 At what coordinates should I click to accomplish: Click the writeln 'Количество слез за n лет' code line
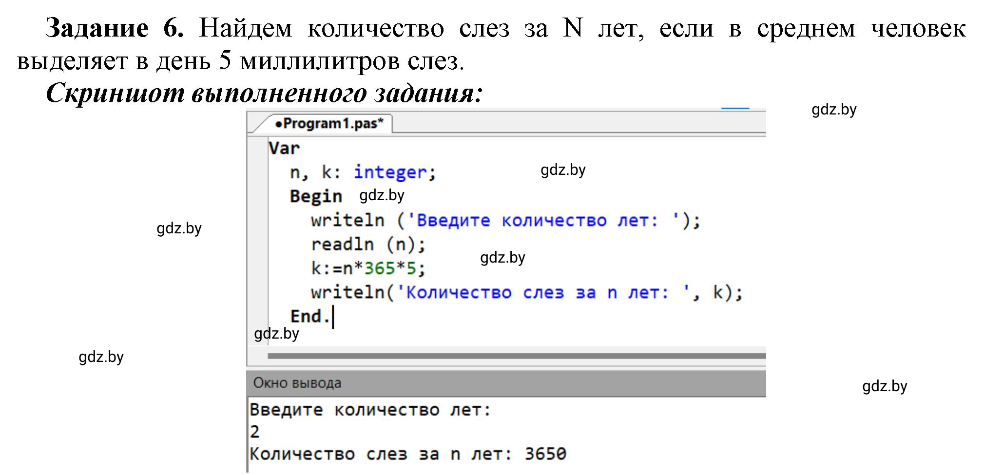pyautogui.click(x=526, y=292)
